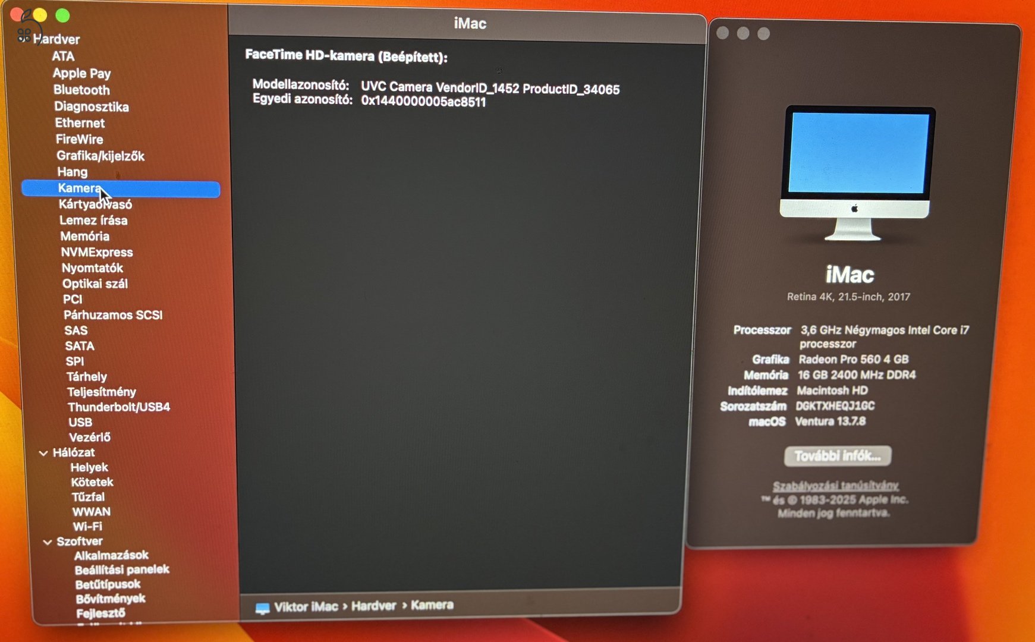The width and height of the screenshot is (1035, 642).
Task: Select NVMExpress in sidebar
Action: (97, 253)
